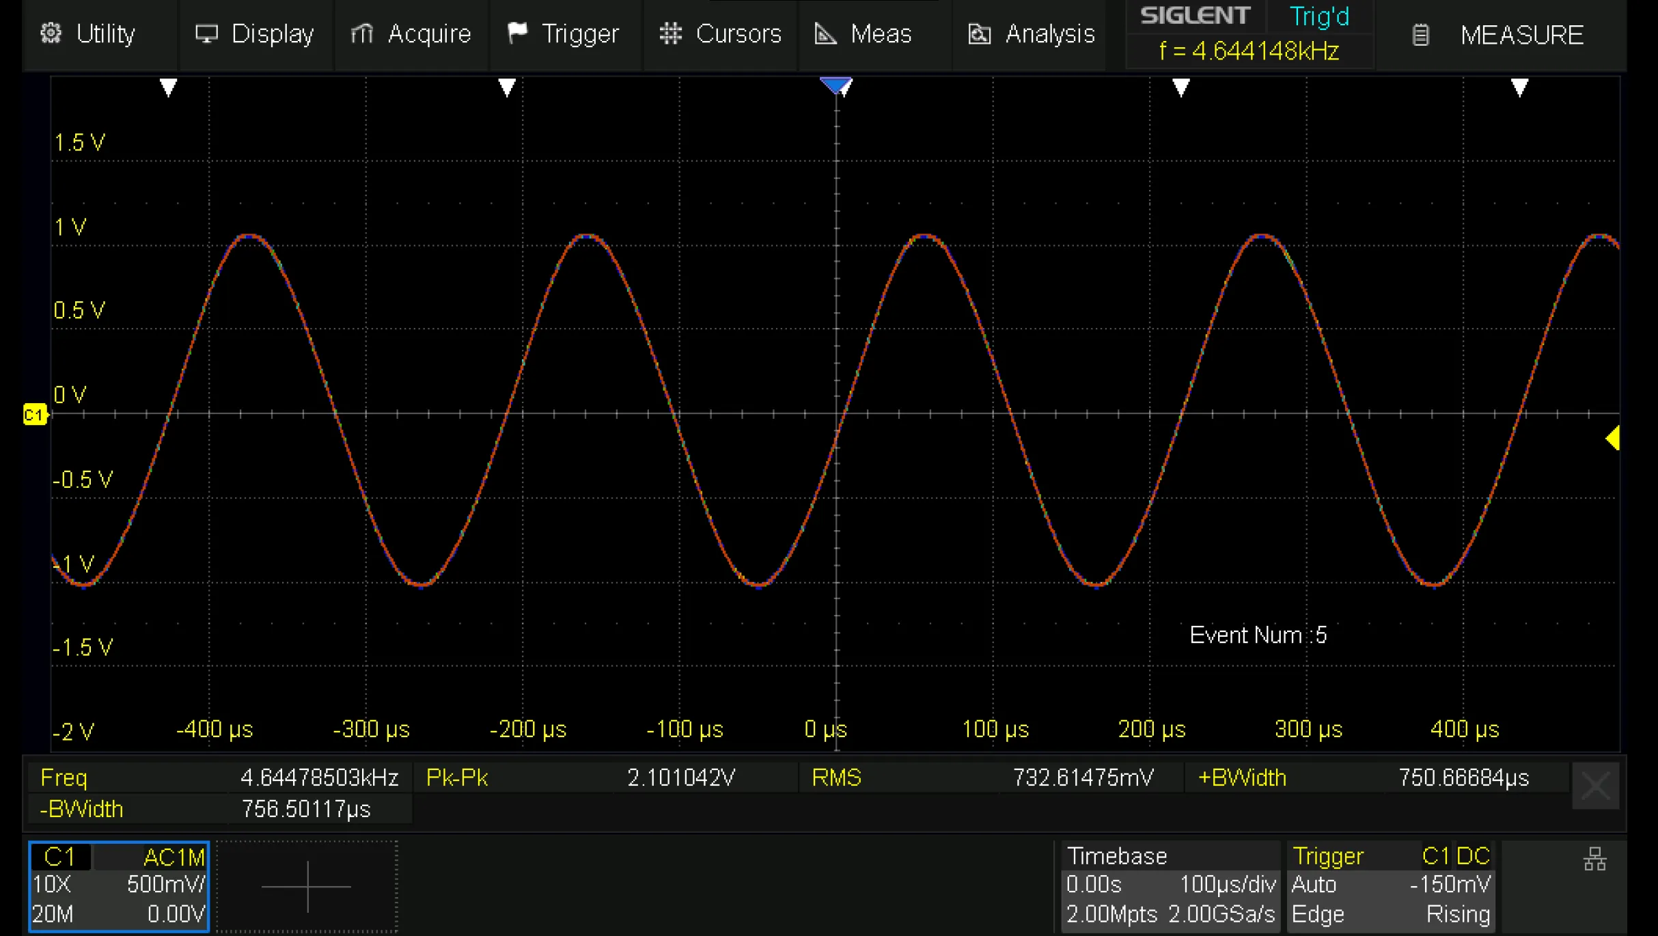Select the Meas menu item

(862, 33)
